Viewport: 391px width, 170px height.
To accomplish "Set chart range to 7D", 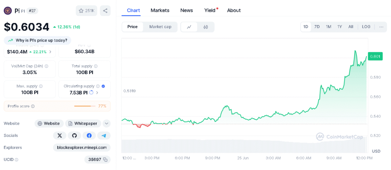I will 317,27.
